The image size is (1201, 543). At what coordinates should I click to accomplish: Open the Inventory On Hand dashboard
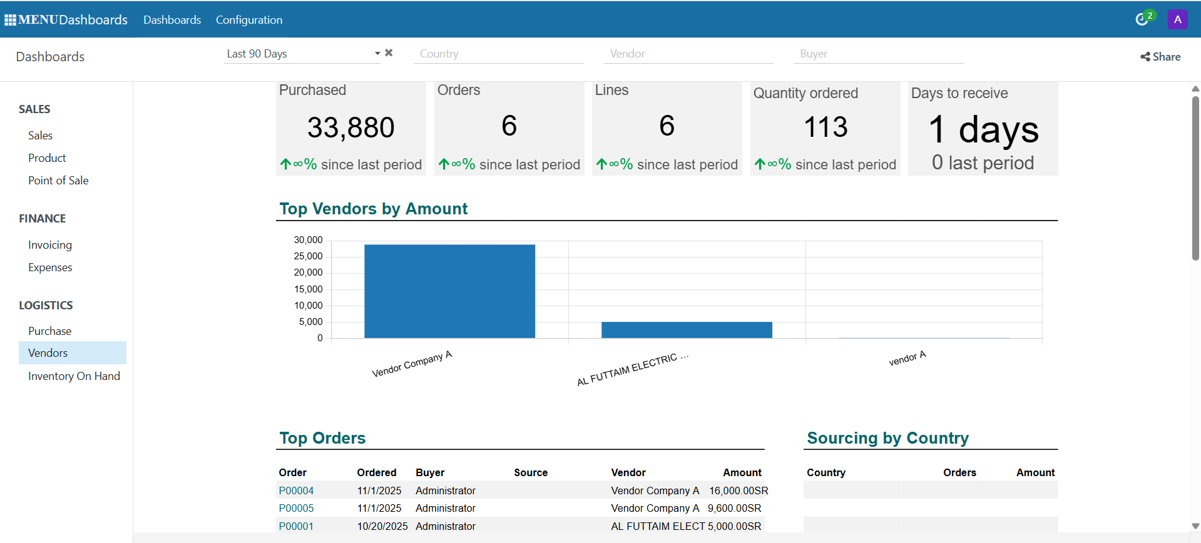[74, 376]
